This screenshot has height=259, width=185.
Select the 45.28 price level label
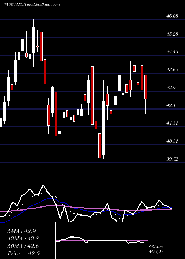coord(172,34)
